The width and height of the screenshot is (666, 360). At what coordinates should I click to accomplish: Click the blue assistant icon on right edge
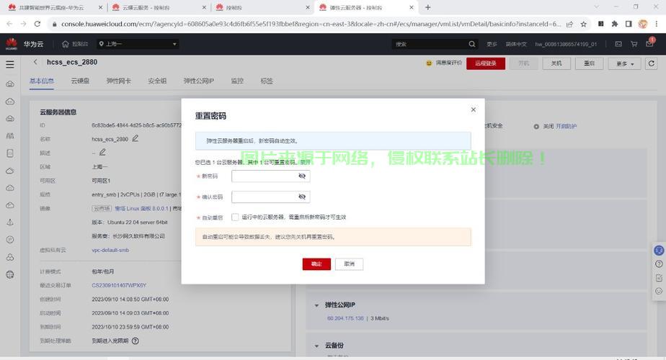tap(659, 251)
